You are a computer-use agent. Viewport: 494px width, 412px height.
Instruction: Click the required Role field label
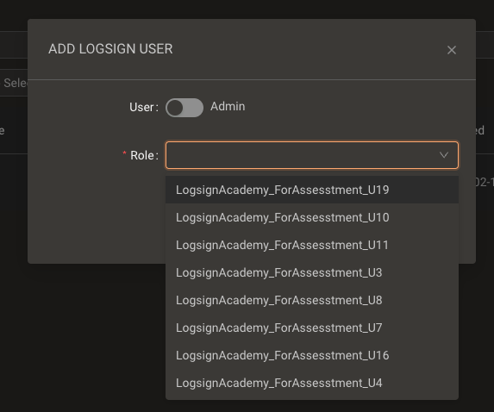(x=141, y=155)
